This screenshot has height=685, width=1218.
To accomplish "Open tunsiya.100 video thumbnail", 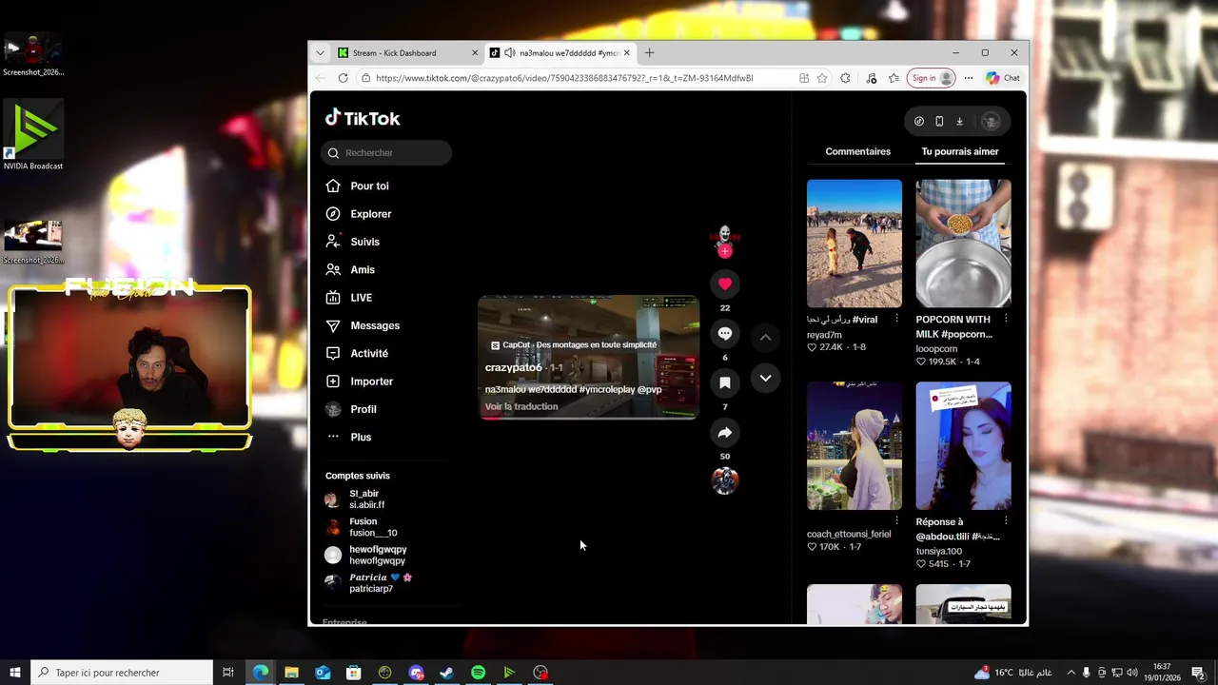I will pos(964,446).
